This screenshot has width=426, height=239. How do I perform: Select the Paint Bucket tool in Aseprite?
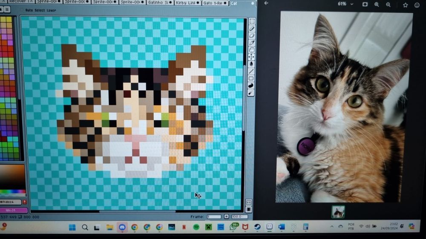[251, 64]
